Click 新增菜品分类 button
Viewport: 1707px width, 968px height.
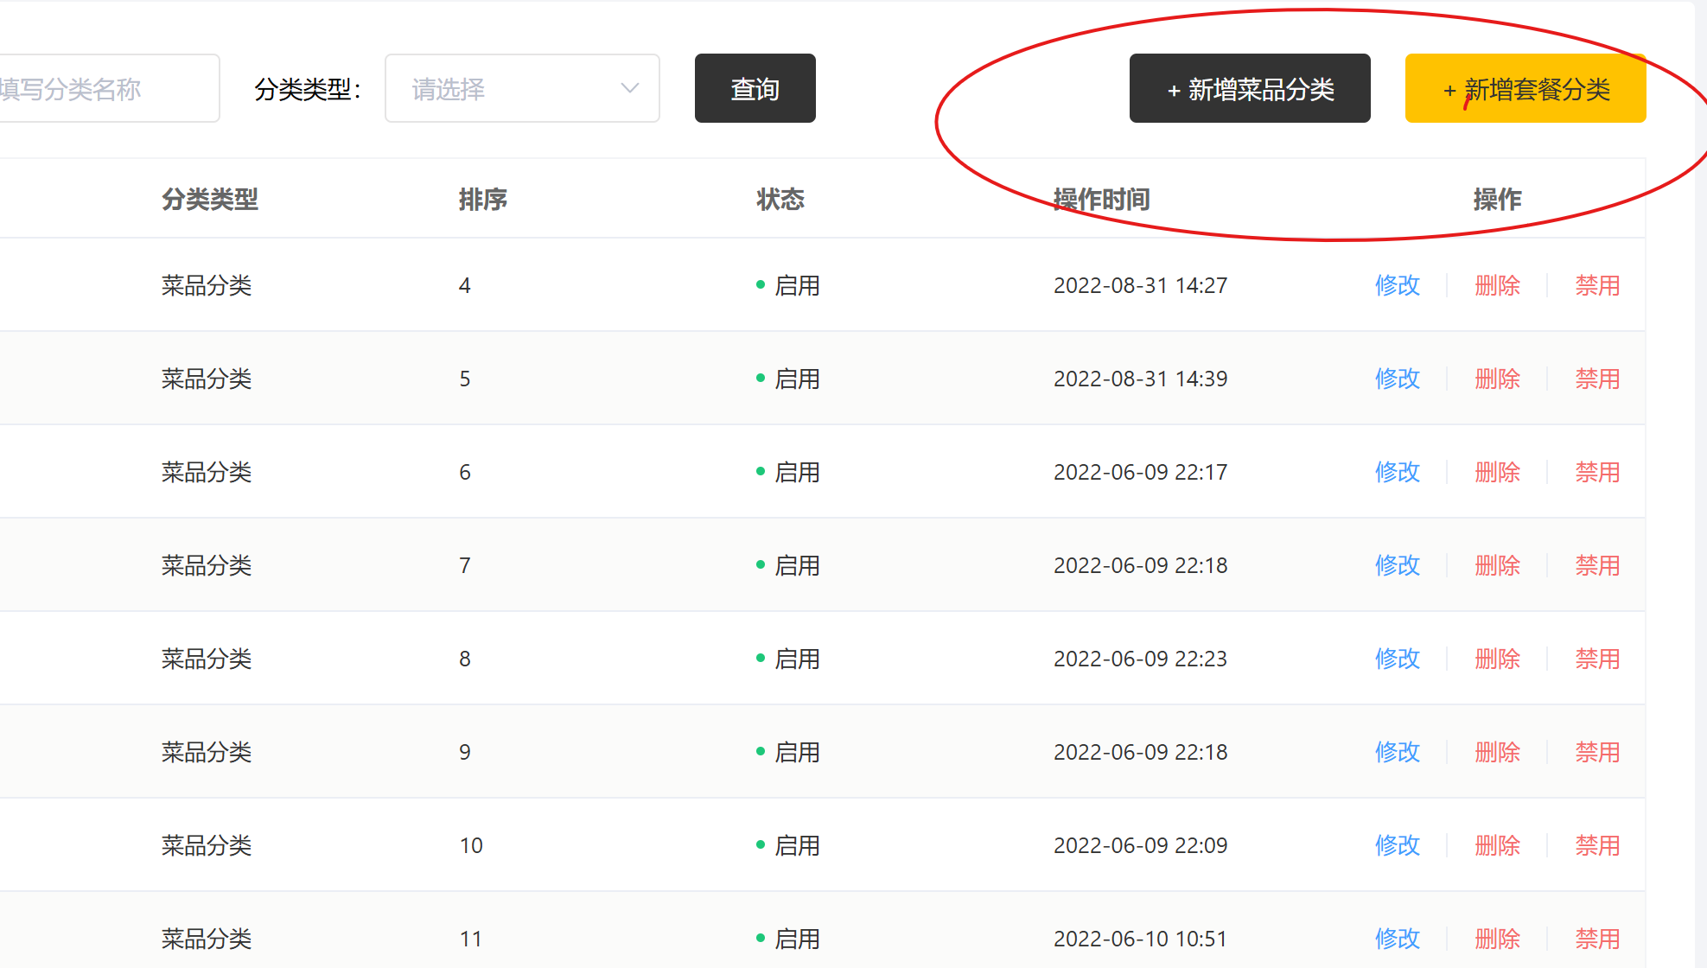pos(1249,89)
